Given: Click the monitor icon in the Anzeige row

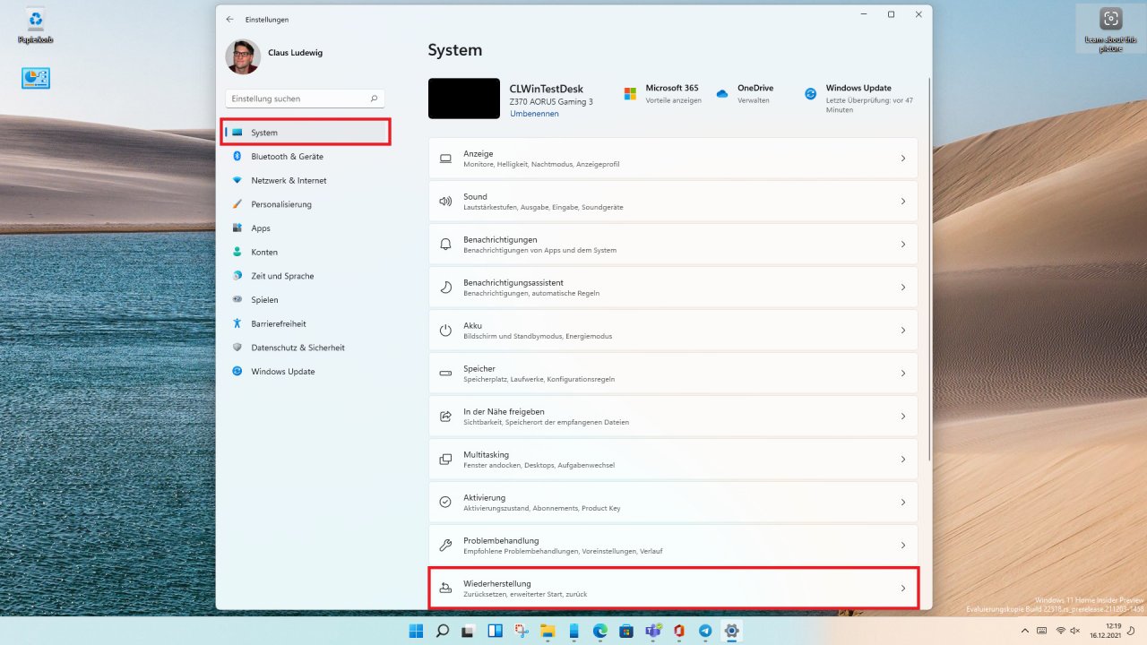Looking at the screenshot, I should (445, 159).
